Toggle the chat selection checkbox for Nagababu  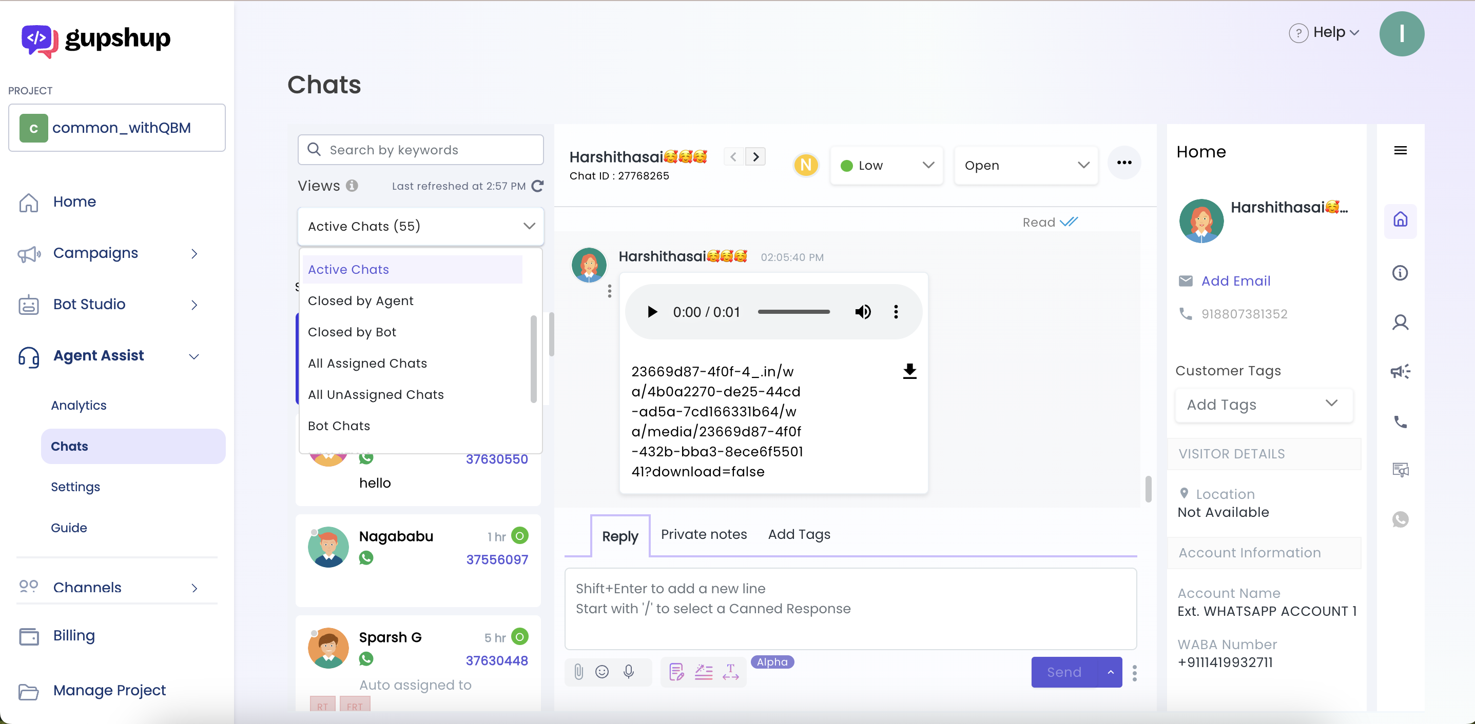316,533
